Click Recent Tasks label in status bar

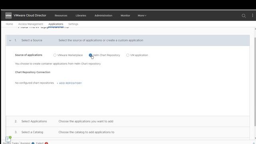(x=11, y=143)
